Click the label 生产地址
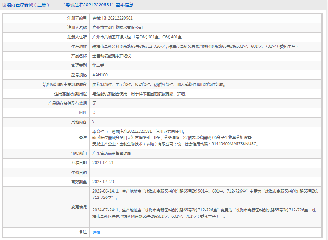 79,47
